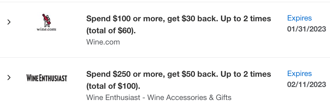
Task: Click Expires link above 01/31/2023
Action: (299, 18)
